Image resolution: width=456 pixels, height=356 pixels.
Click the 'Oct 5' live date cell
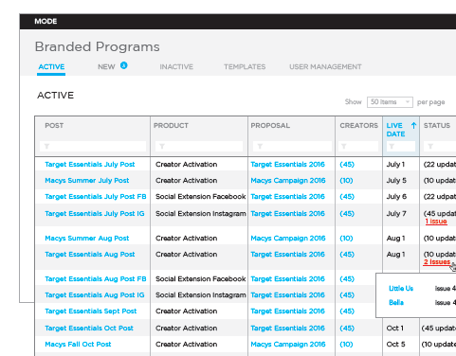(395, 345)
